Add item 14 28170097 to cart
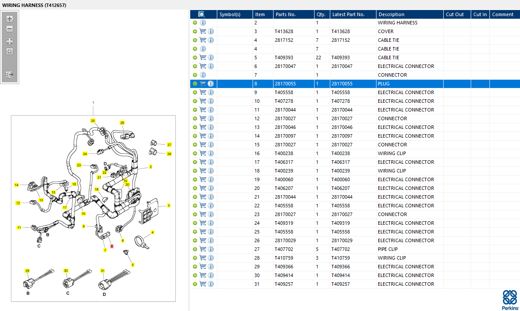Image resolution: width=520 pixels, height=311 pixels. tap(202, 136)
